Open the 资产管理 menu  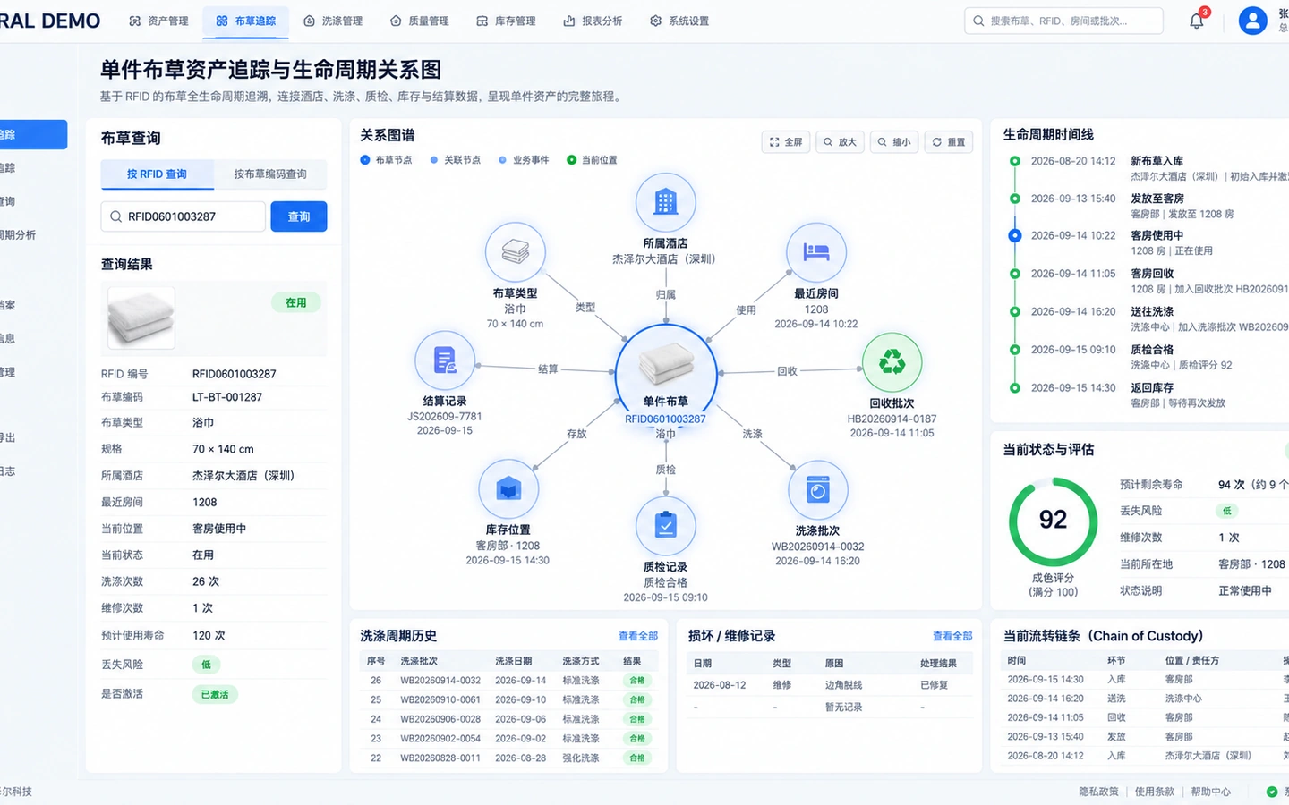[x=158, y=21]
